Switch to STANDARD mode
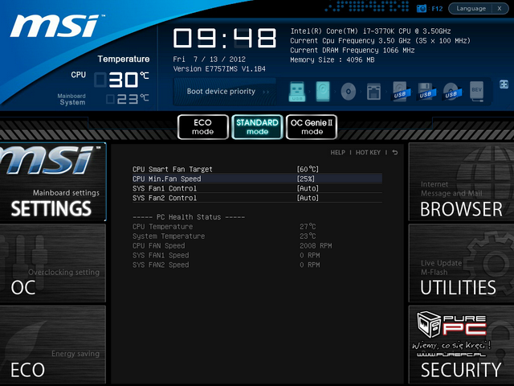 (x=257, y=127)
